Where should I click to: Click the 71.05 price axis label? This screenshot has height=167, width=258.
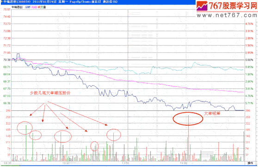pos(7,52)
